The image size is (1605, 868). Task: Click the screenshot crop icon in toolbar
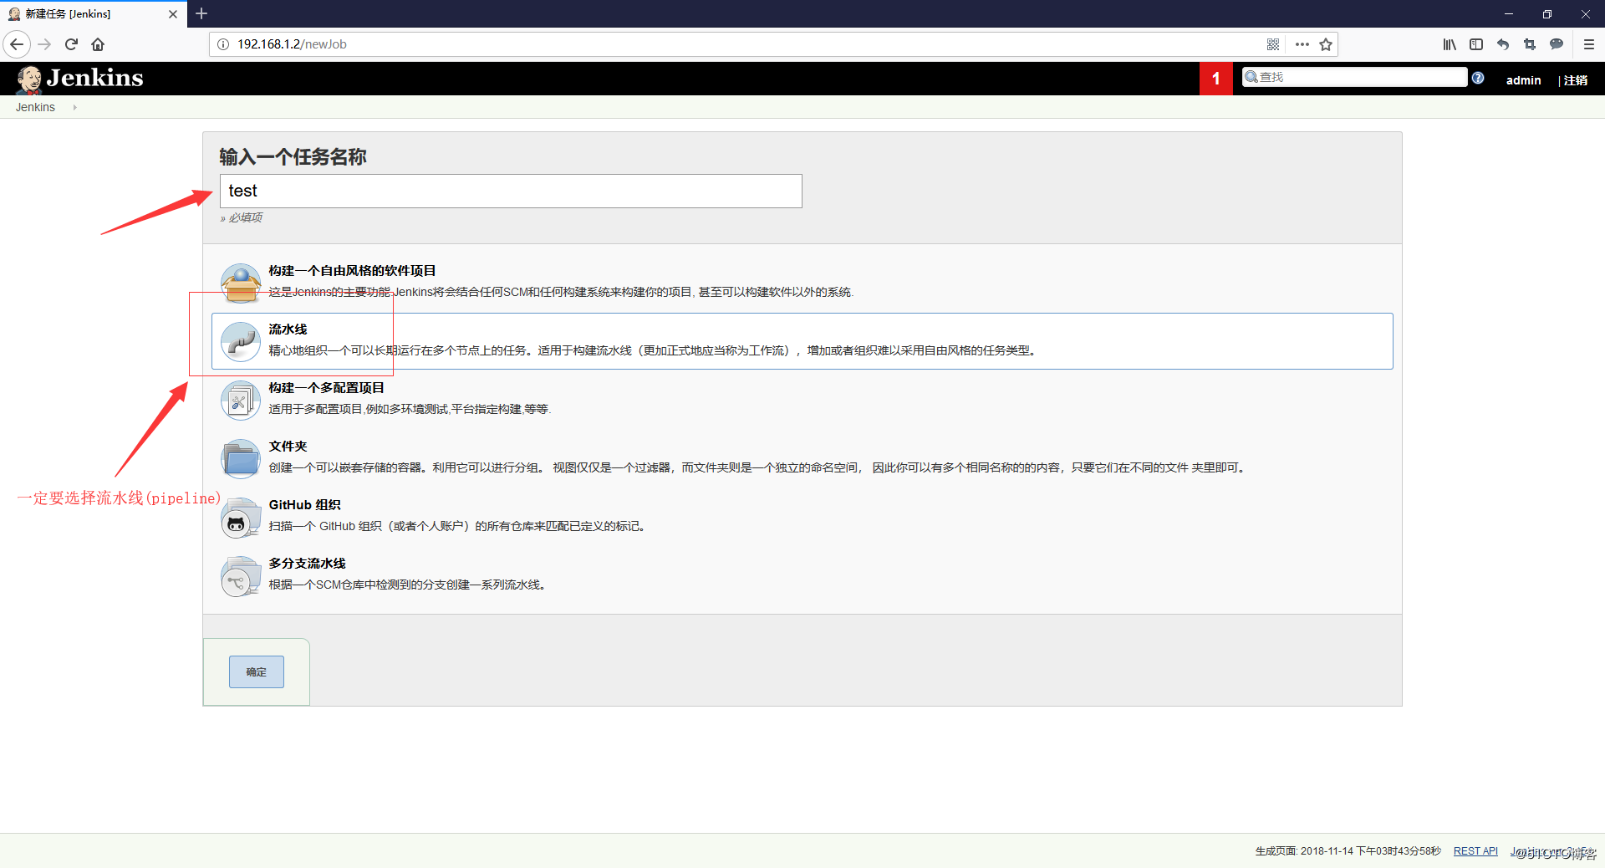(1530, 44)
